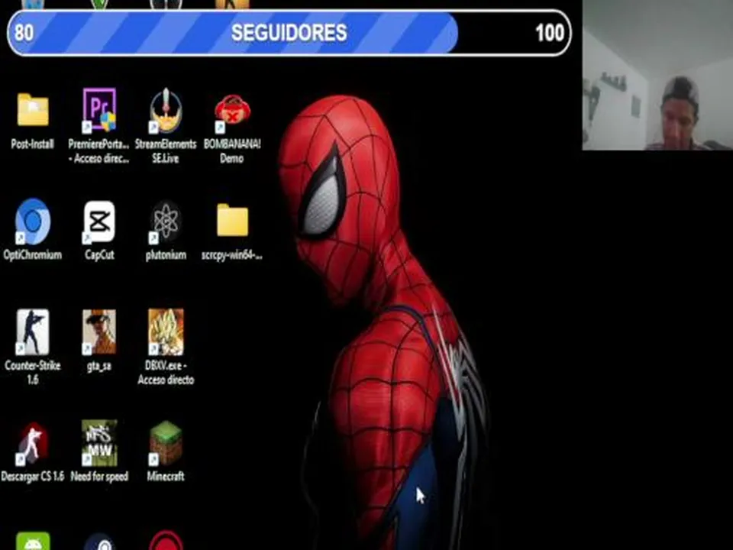Open the DBXV.exe shortcut icon
733x550 pixels.
pyautogui.click(x=166, y=332)
